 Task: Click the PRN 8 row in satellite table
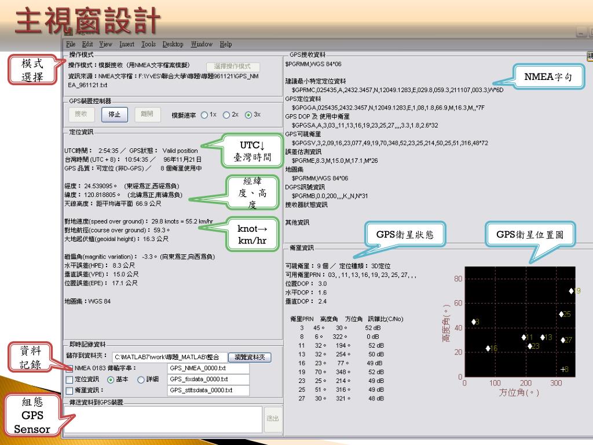coord(339,337)
